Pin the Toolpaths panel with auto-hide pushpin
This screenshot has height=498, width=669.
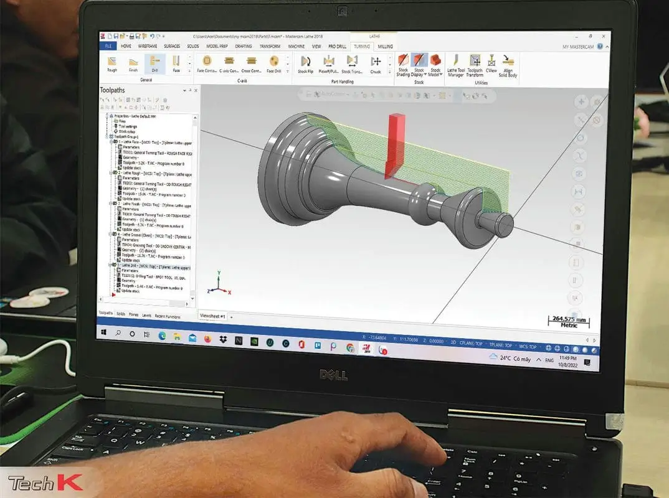(x=190, y=90)
